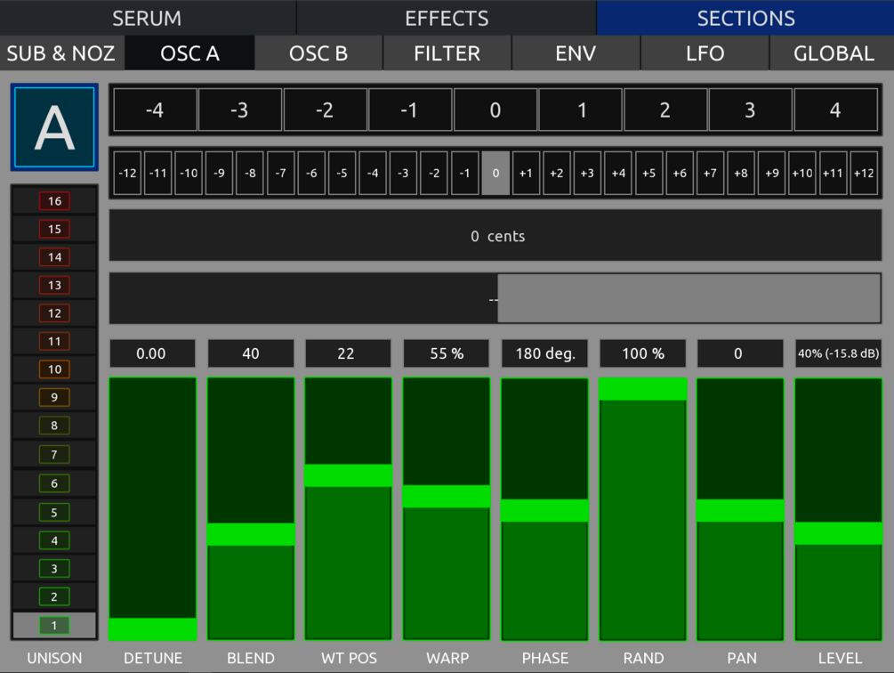Select unison voice 1
Viewport: 894px width, 673px height.
click(54, 625)
